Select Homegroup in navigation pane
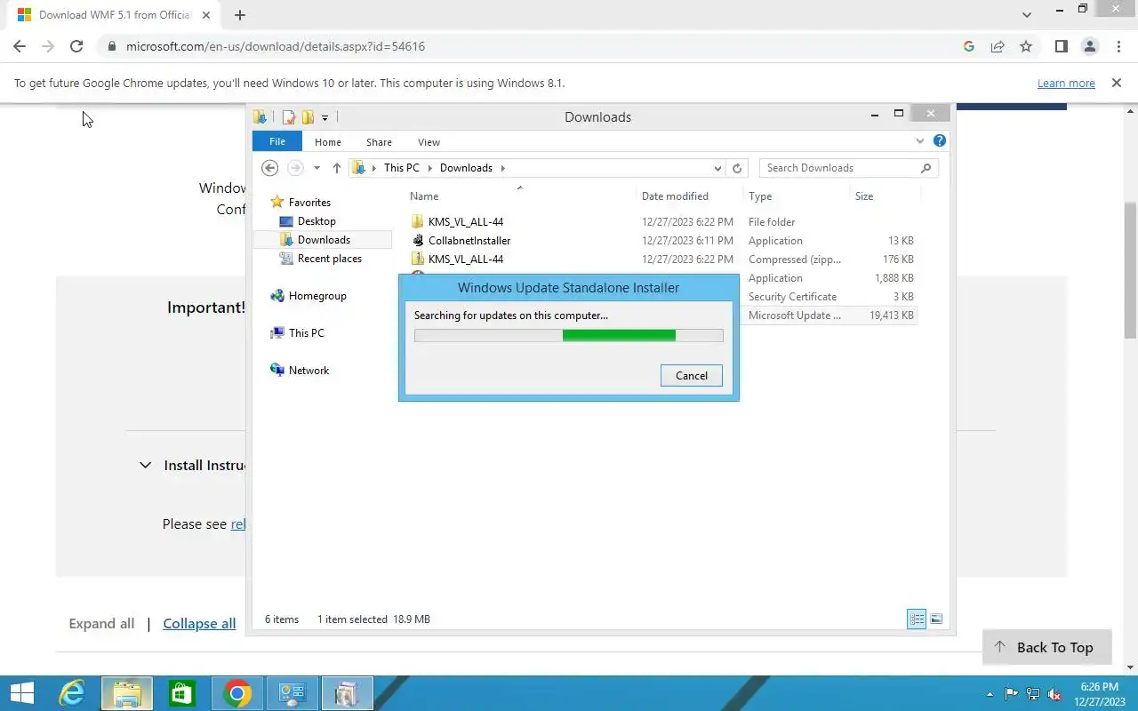The image size is (1138, 711). point(317,296)
